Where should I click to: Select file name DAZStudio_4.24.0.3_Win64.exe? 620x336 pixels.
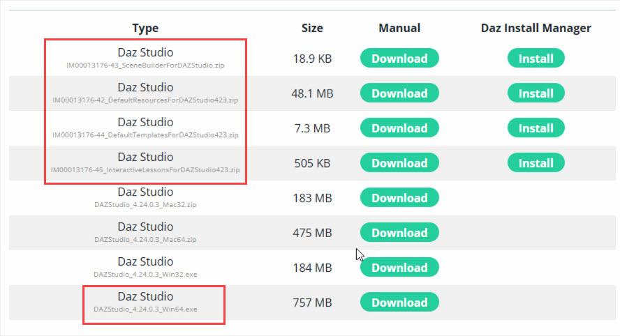[145, 309]
